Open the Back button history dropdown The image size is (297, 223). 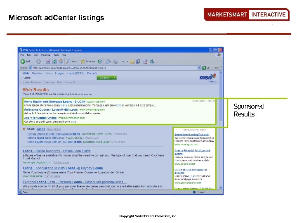tap(33, 61)
